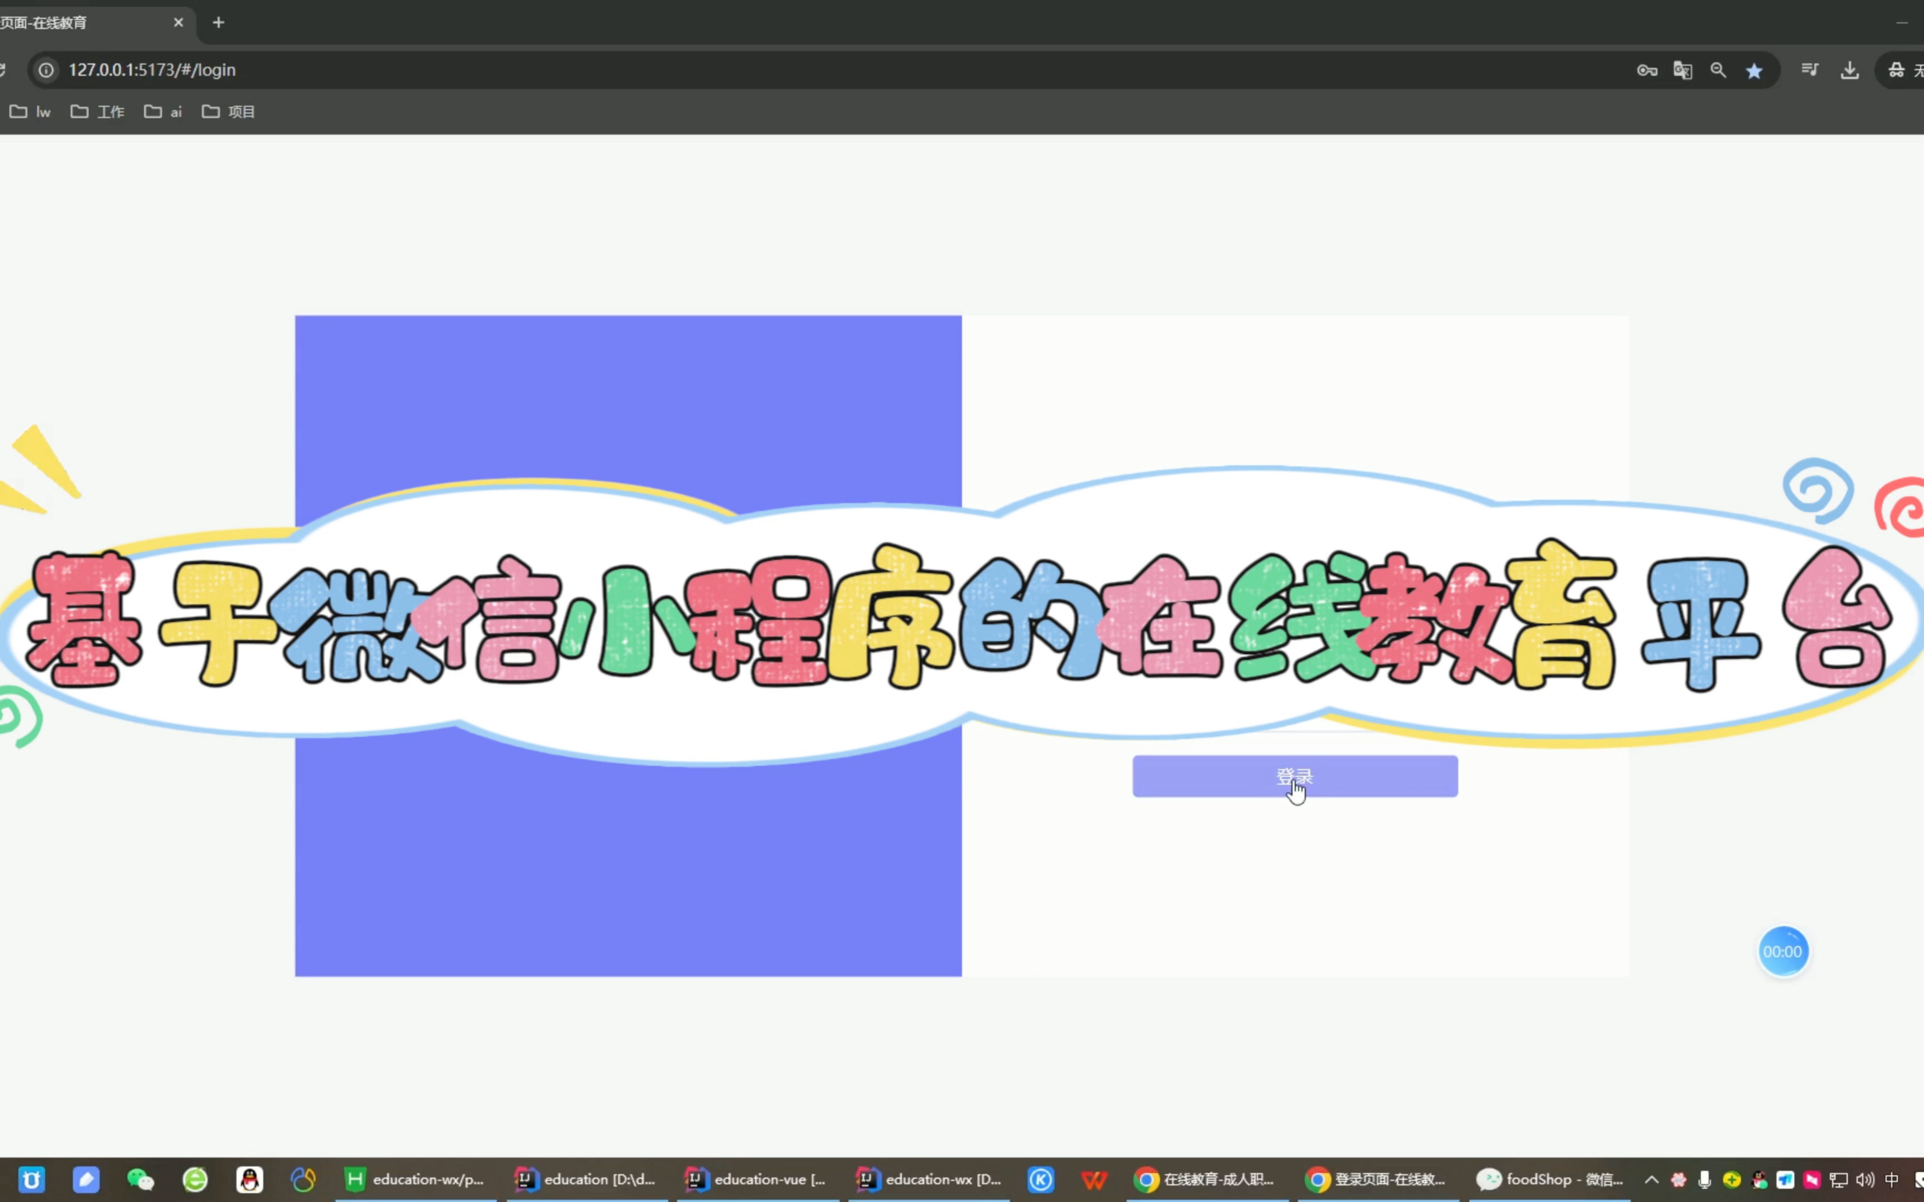The width and height of the screenshot is (1924, 1202).
Task: Open the browser downloads icon
Action: click(x=1850, y=70)
